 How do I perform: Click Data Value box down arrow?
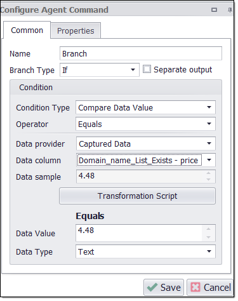(208, 237)
